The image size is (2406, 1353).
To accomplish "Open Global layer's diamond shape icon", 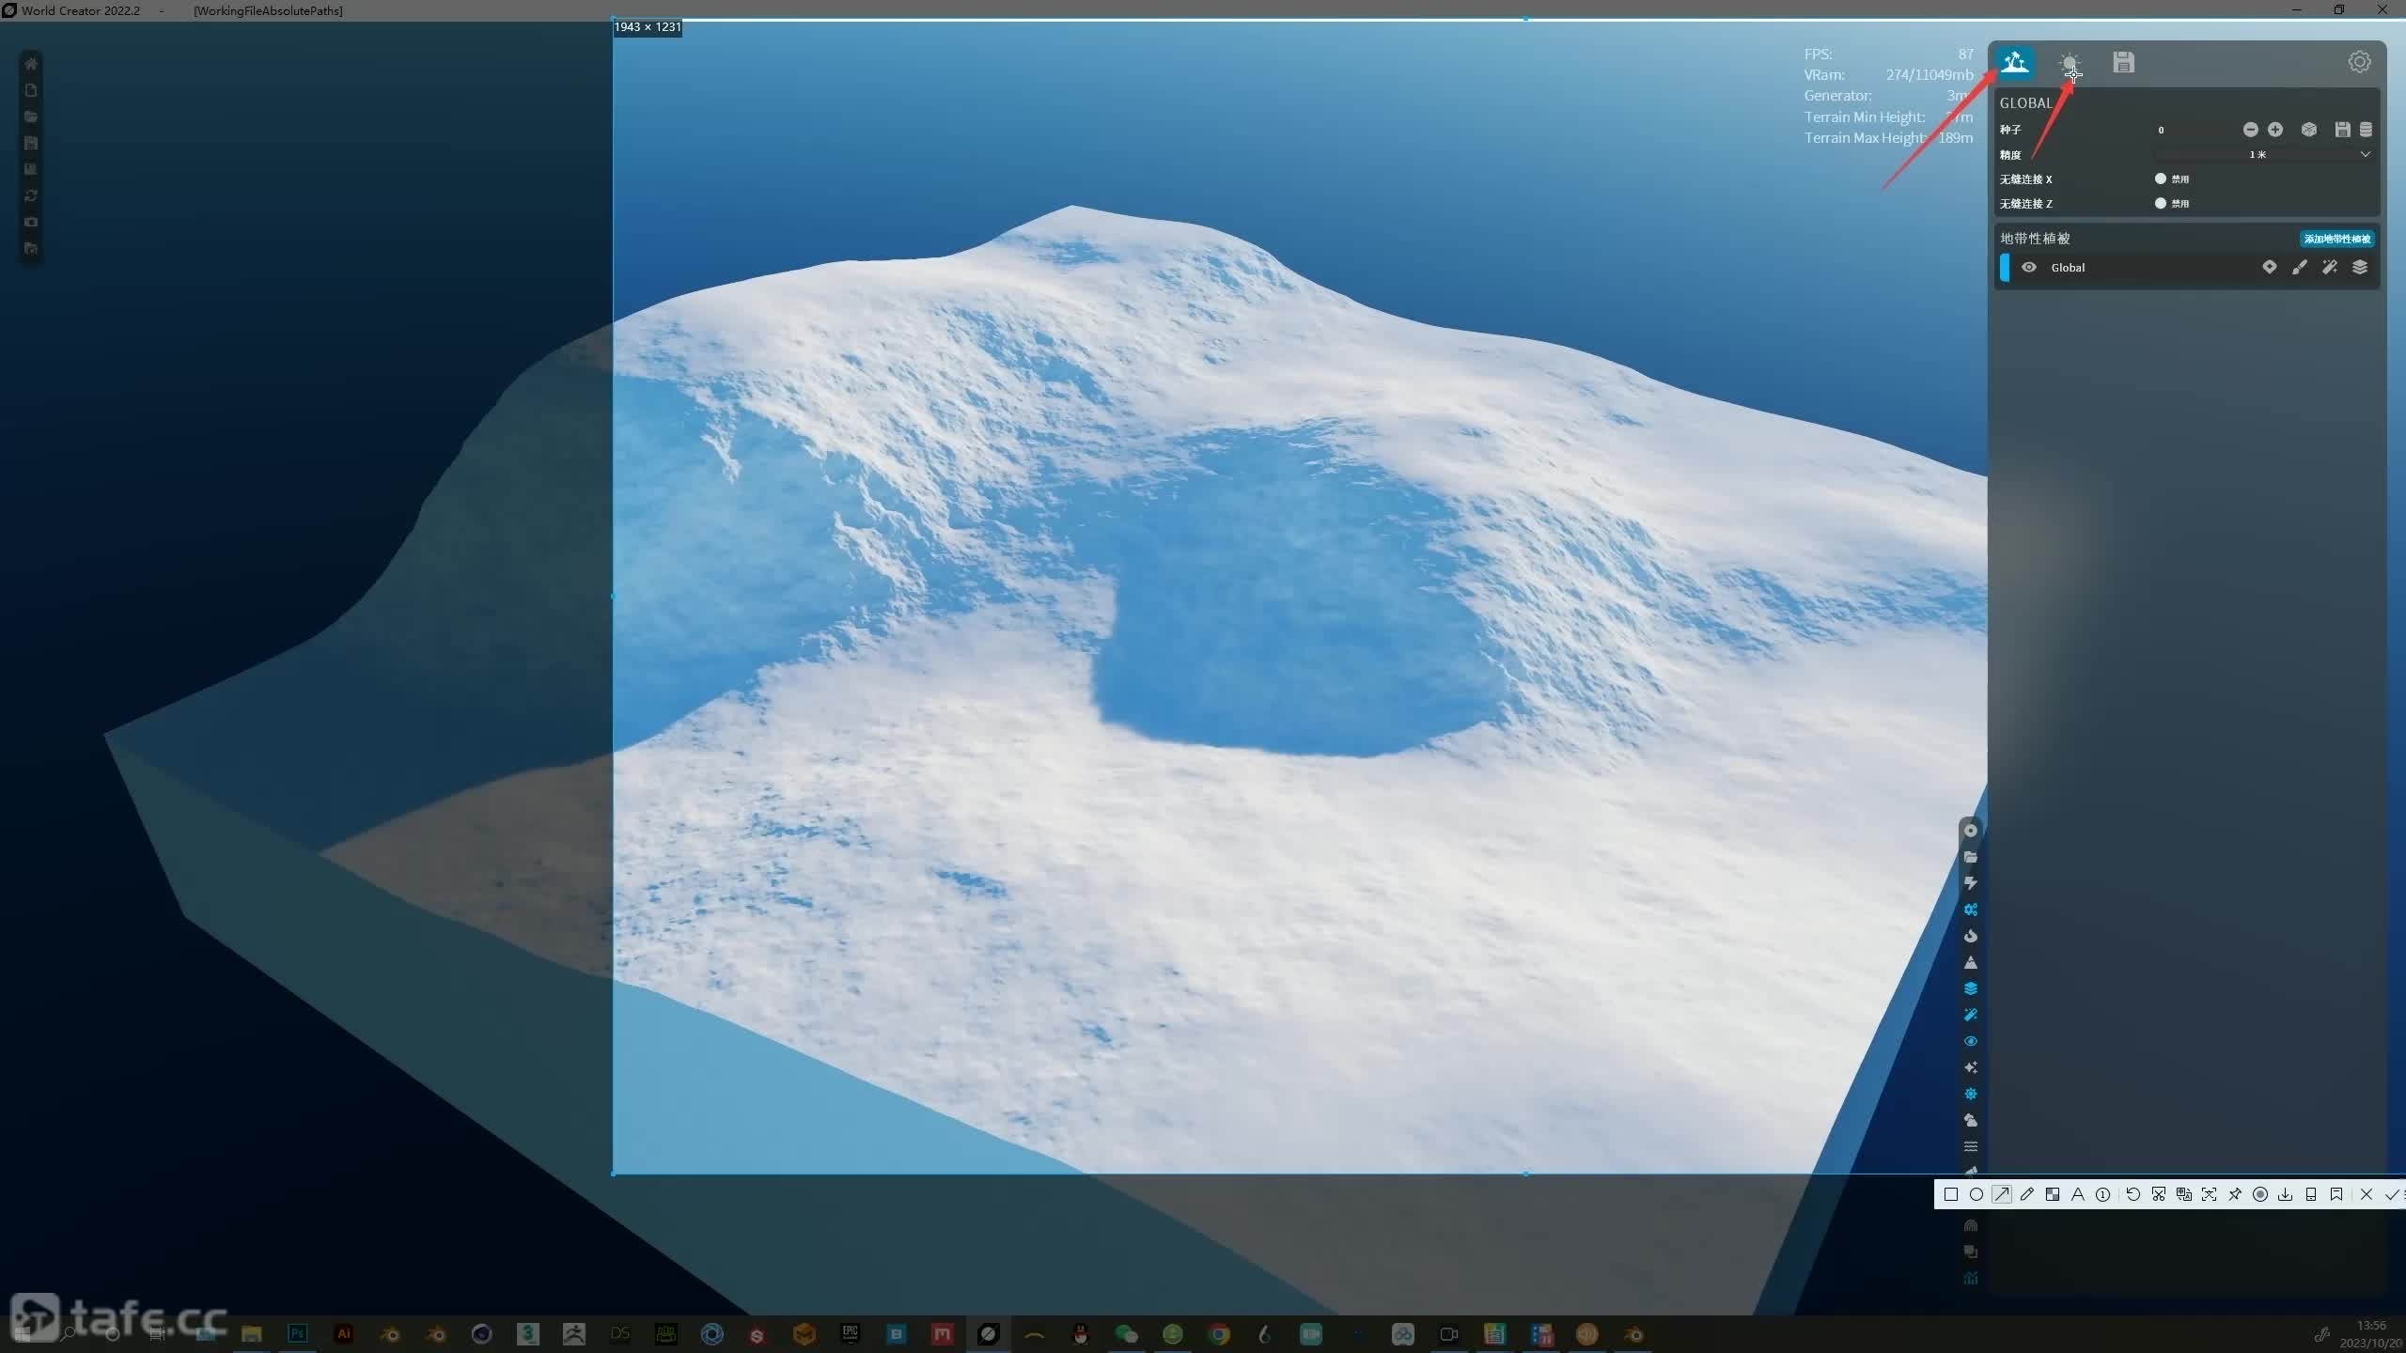I will [x=2270, y=268].
